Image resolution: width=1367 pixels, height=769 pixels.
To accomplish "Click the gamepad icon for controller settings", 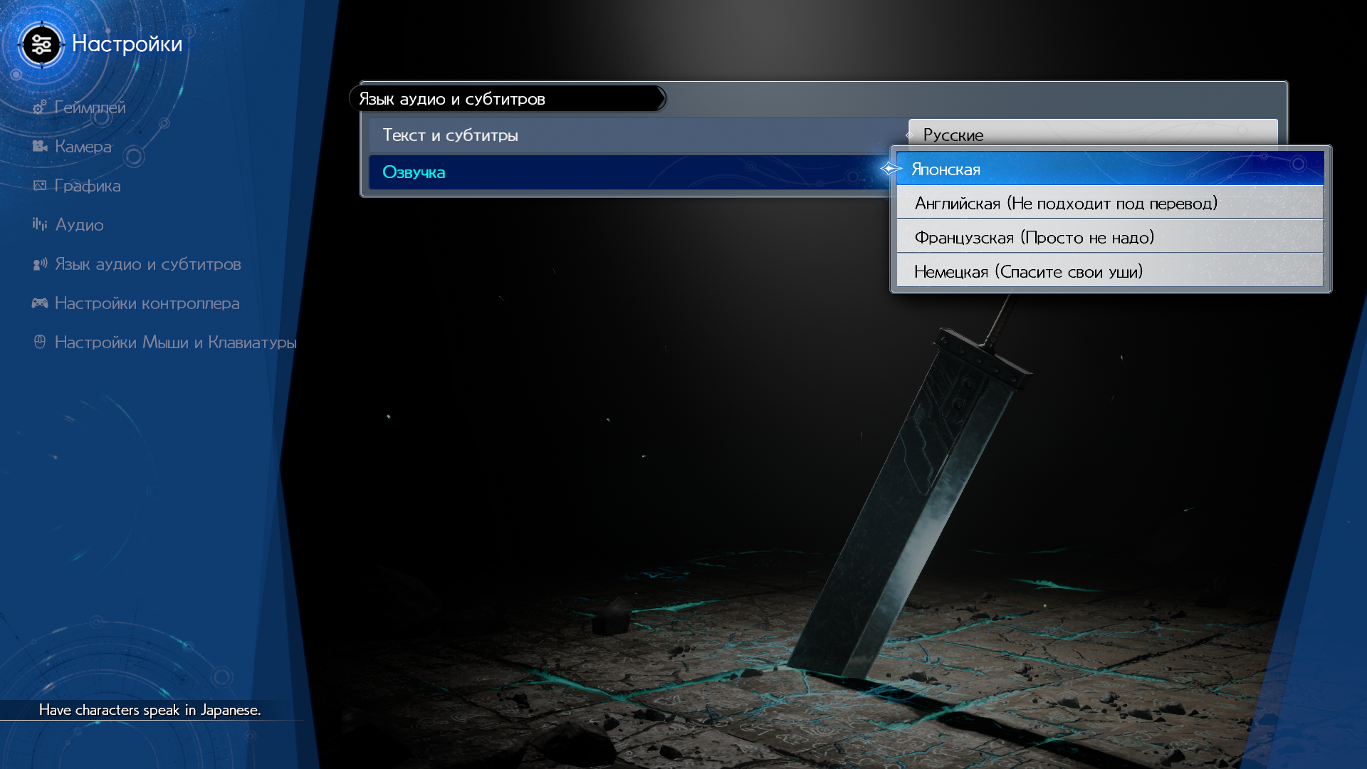I will click(40, 303).
